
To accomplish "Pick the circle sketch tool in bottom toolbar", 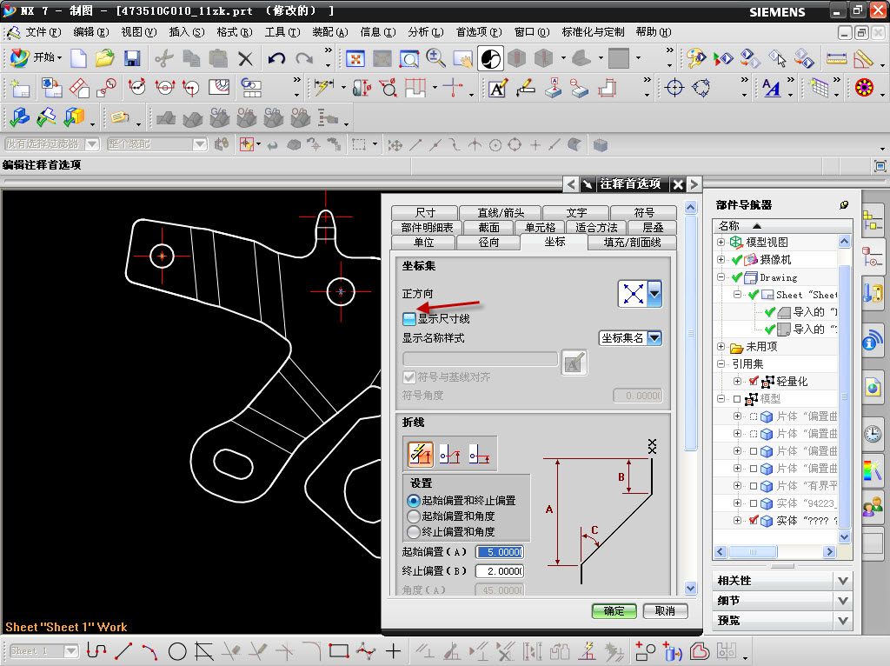I will pyautogui.click(x=177, y=650).
